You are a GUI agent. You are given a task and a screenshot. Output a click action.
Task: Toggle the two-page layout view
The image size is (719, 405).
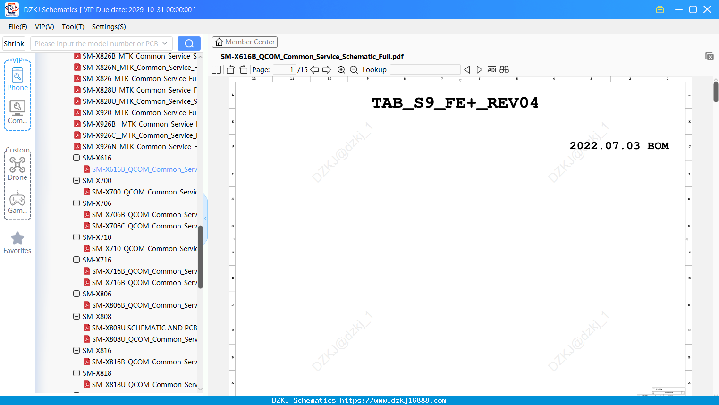216,70
